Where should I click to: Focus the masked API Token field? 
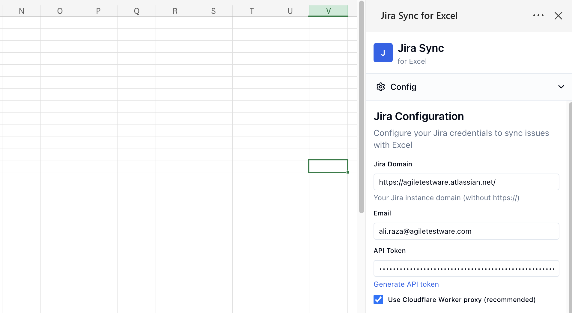pyautogui.click(x=466, y=268)
